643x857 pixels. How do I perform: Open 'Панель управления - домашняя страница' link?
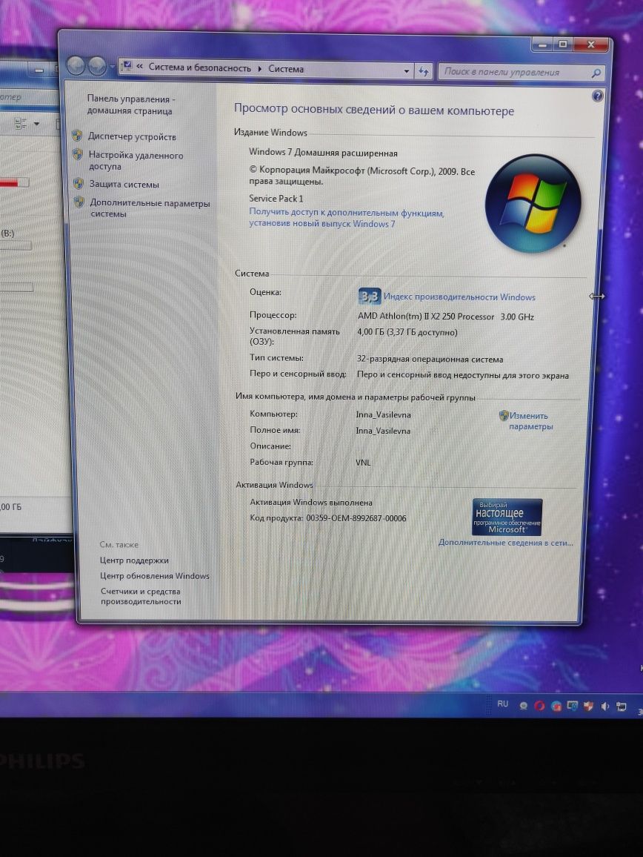pyautogui.click(x=130, y=105)
